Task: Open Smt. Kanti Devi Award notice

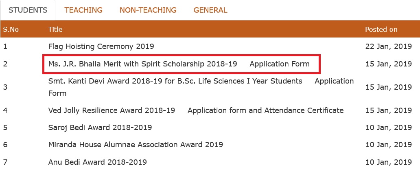Action: 175,81
